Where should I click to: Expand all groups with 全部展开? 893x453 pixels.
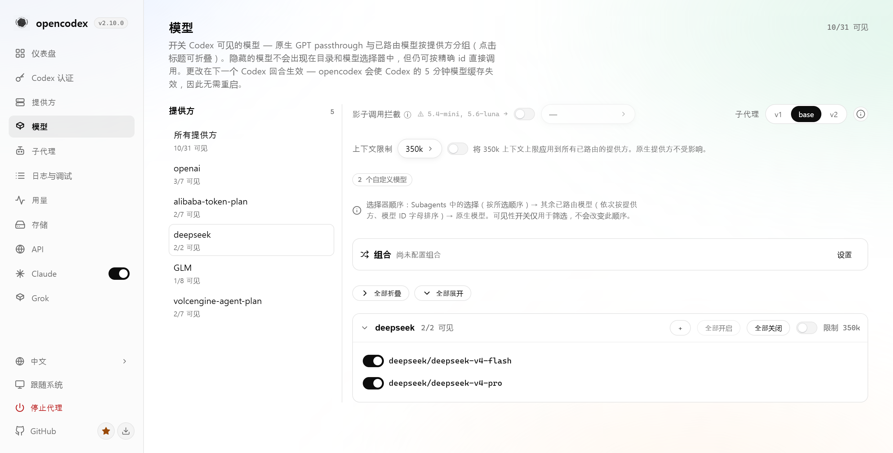[443, 293]
